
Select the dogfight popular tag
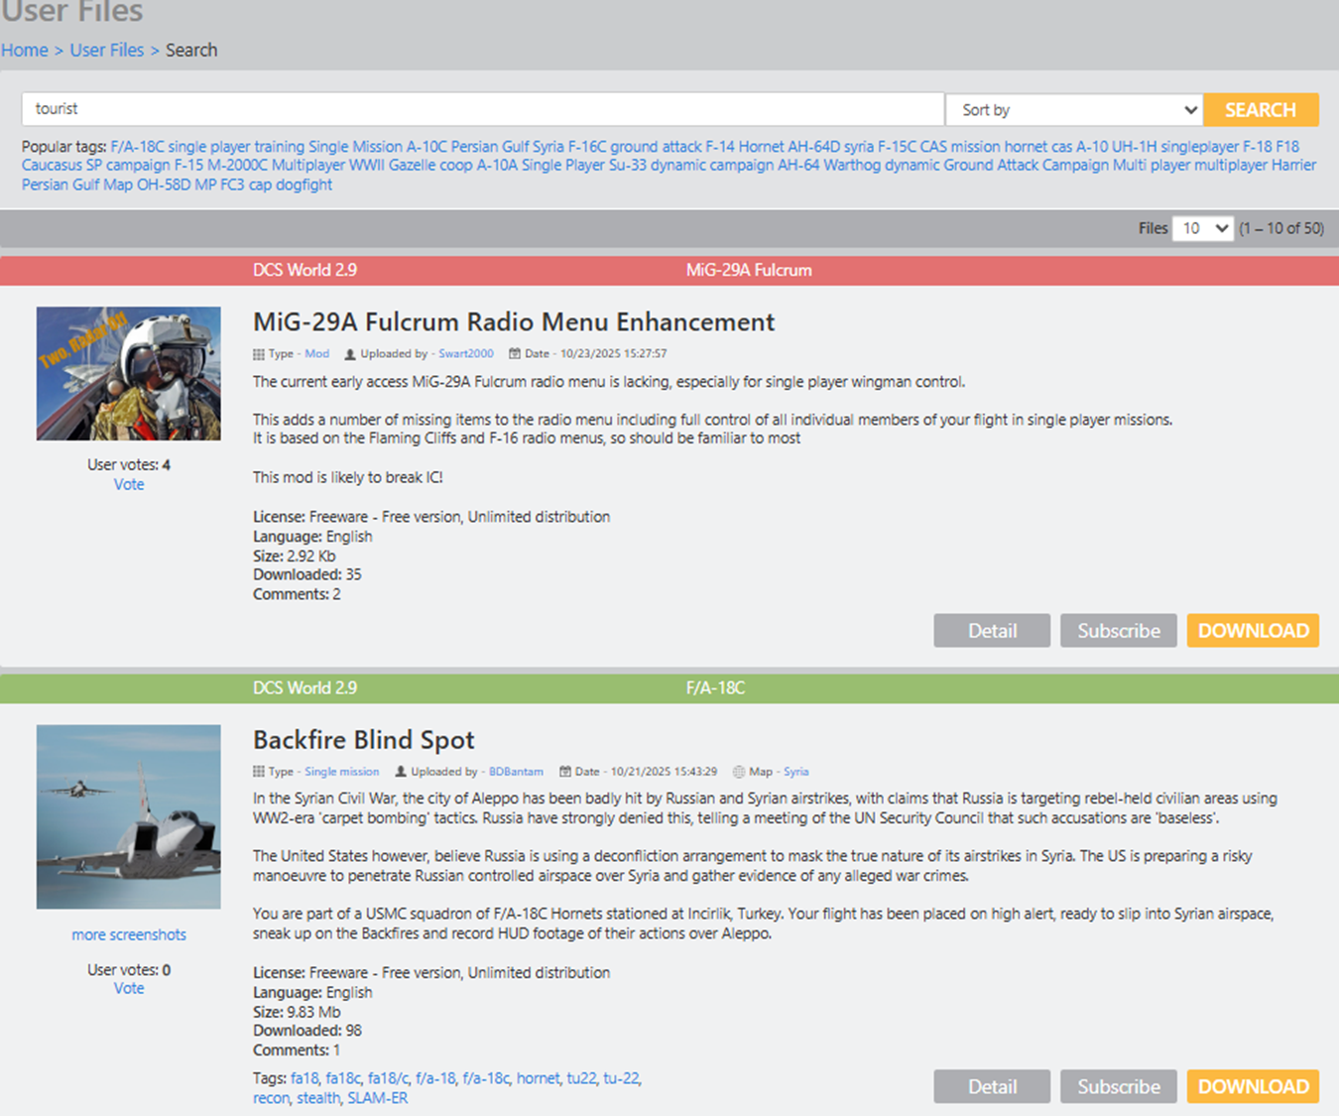[304, 185]
